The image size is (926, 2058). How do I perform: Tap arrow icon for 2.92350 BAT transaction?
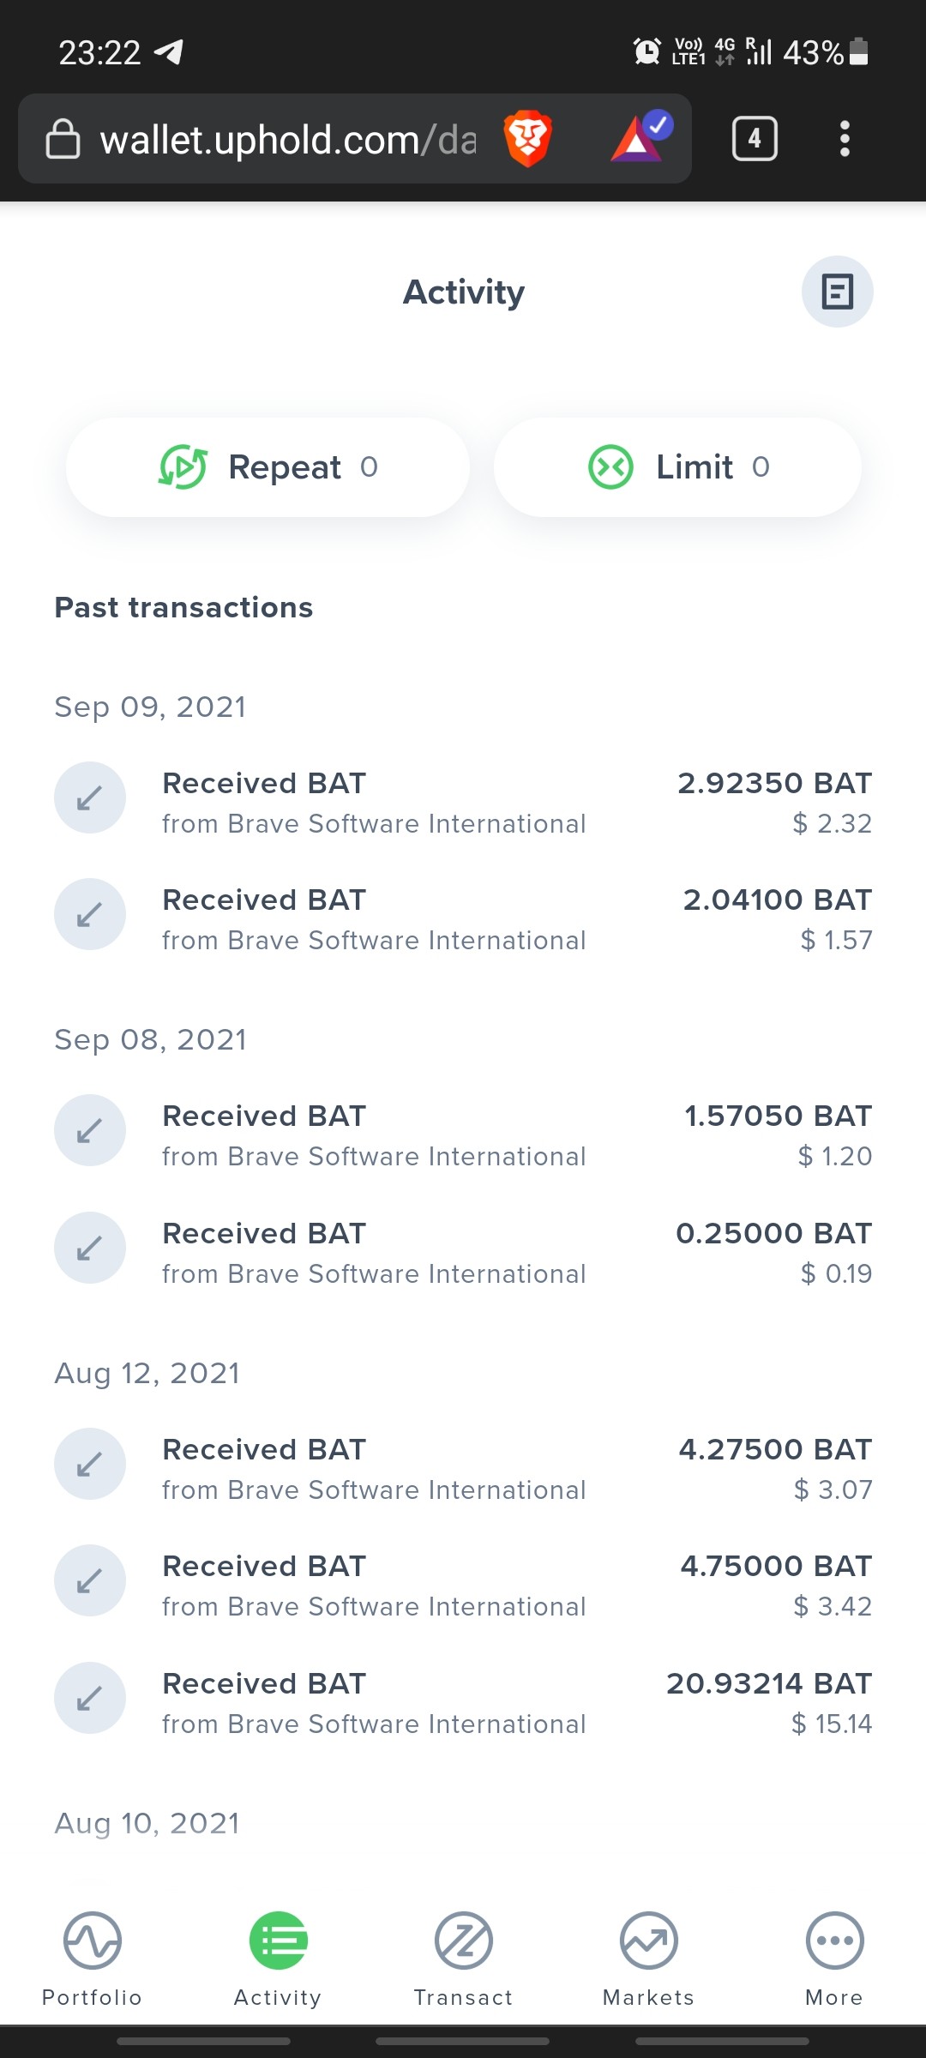90,797
